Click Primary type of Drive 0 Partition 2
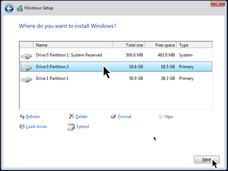This screenshot has height=171, width=228. (186, 67)
